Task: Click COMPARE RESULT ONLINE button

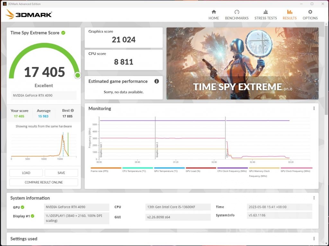Action: click(x=44, y=182)
